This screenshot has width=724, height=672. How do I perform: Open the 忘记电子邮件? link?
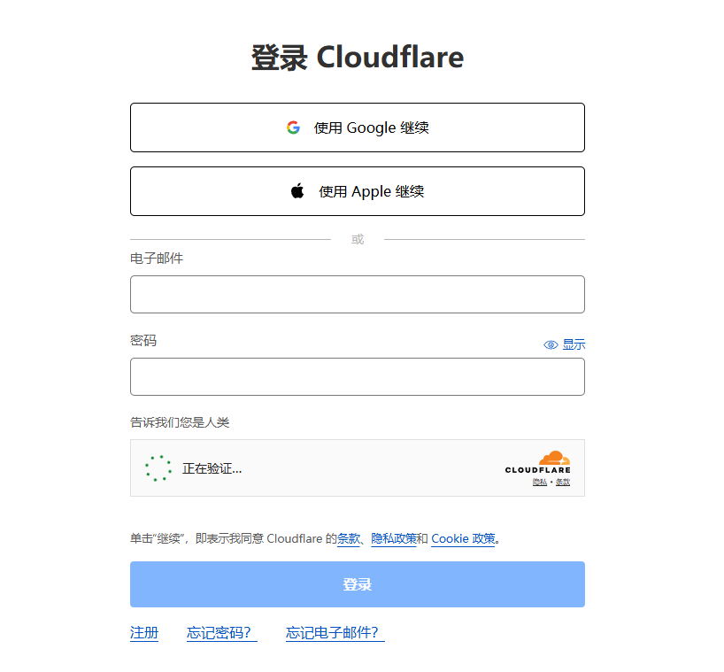point(335,633)
